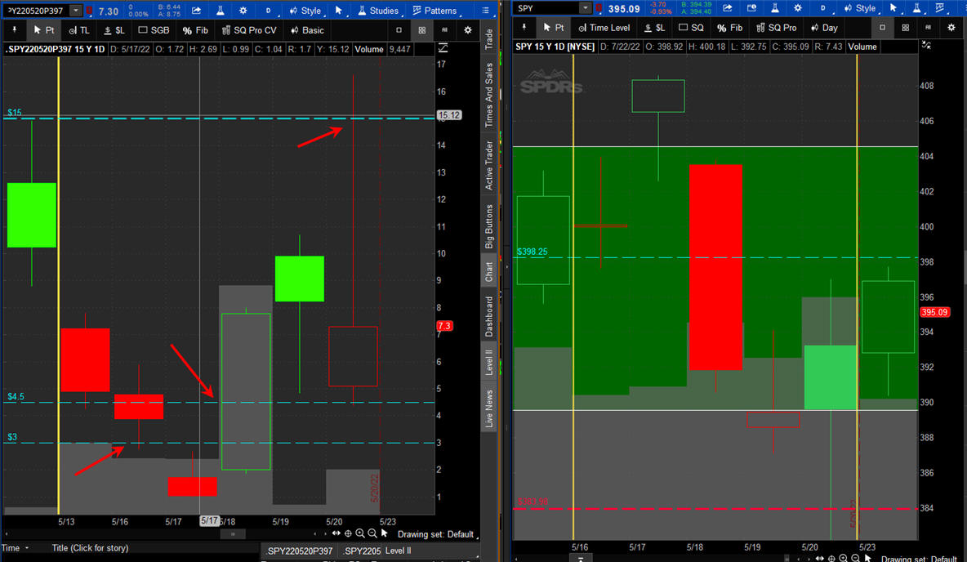
Task: Select Pt pointer tool in left chart
Action: pos(44,29)
